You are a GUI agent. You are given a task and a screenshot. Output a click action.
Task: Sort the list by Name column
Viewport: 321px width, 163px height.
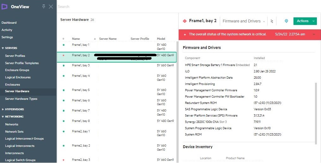76,39
